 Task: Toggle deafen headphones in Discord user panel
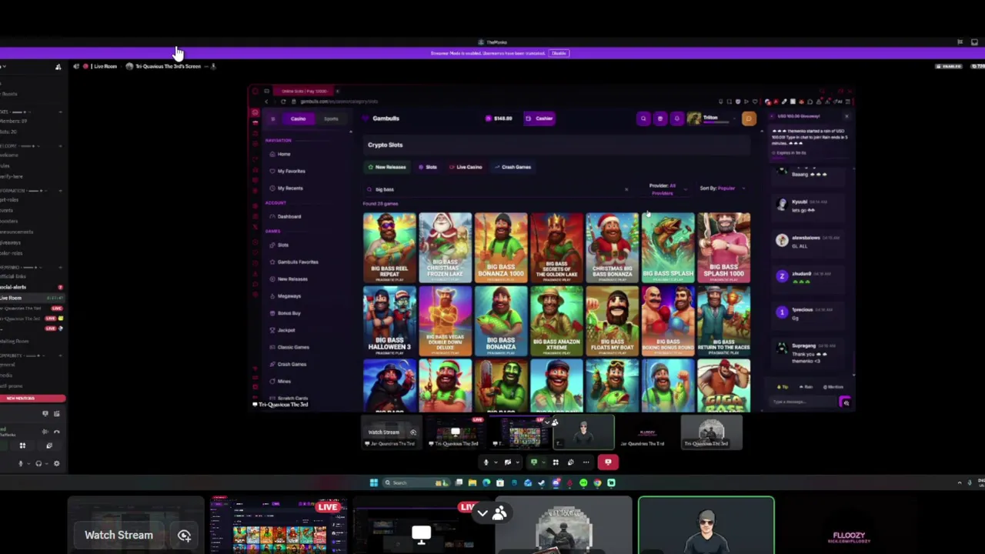[x=38, y=464]
